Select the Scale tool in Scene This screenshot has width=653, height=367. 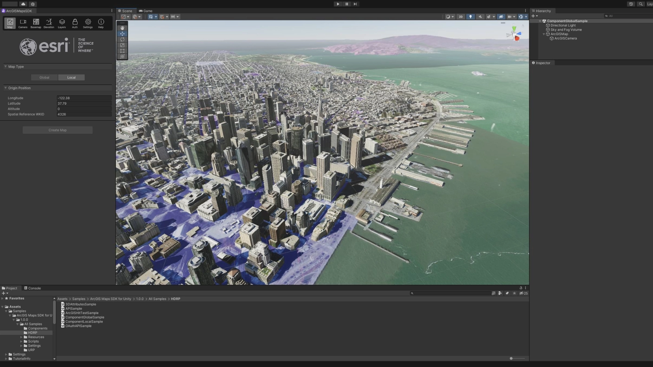[x=122, y=45]
